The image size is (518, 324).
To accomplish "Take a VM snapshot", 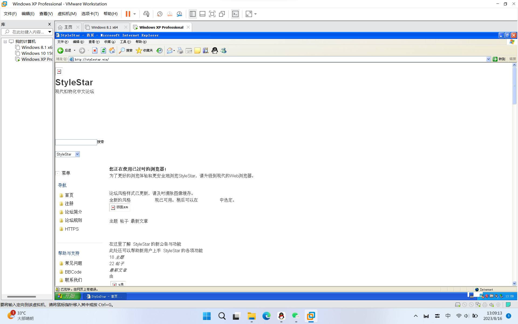I will tap(160, 14).
